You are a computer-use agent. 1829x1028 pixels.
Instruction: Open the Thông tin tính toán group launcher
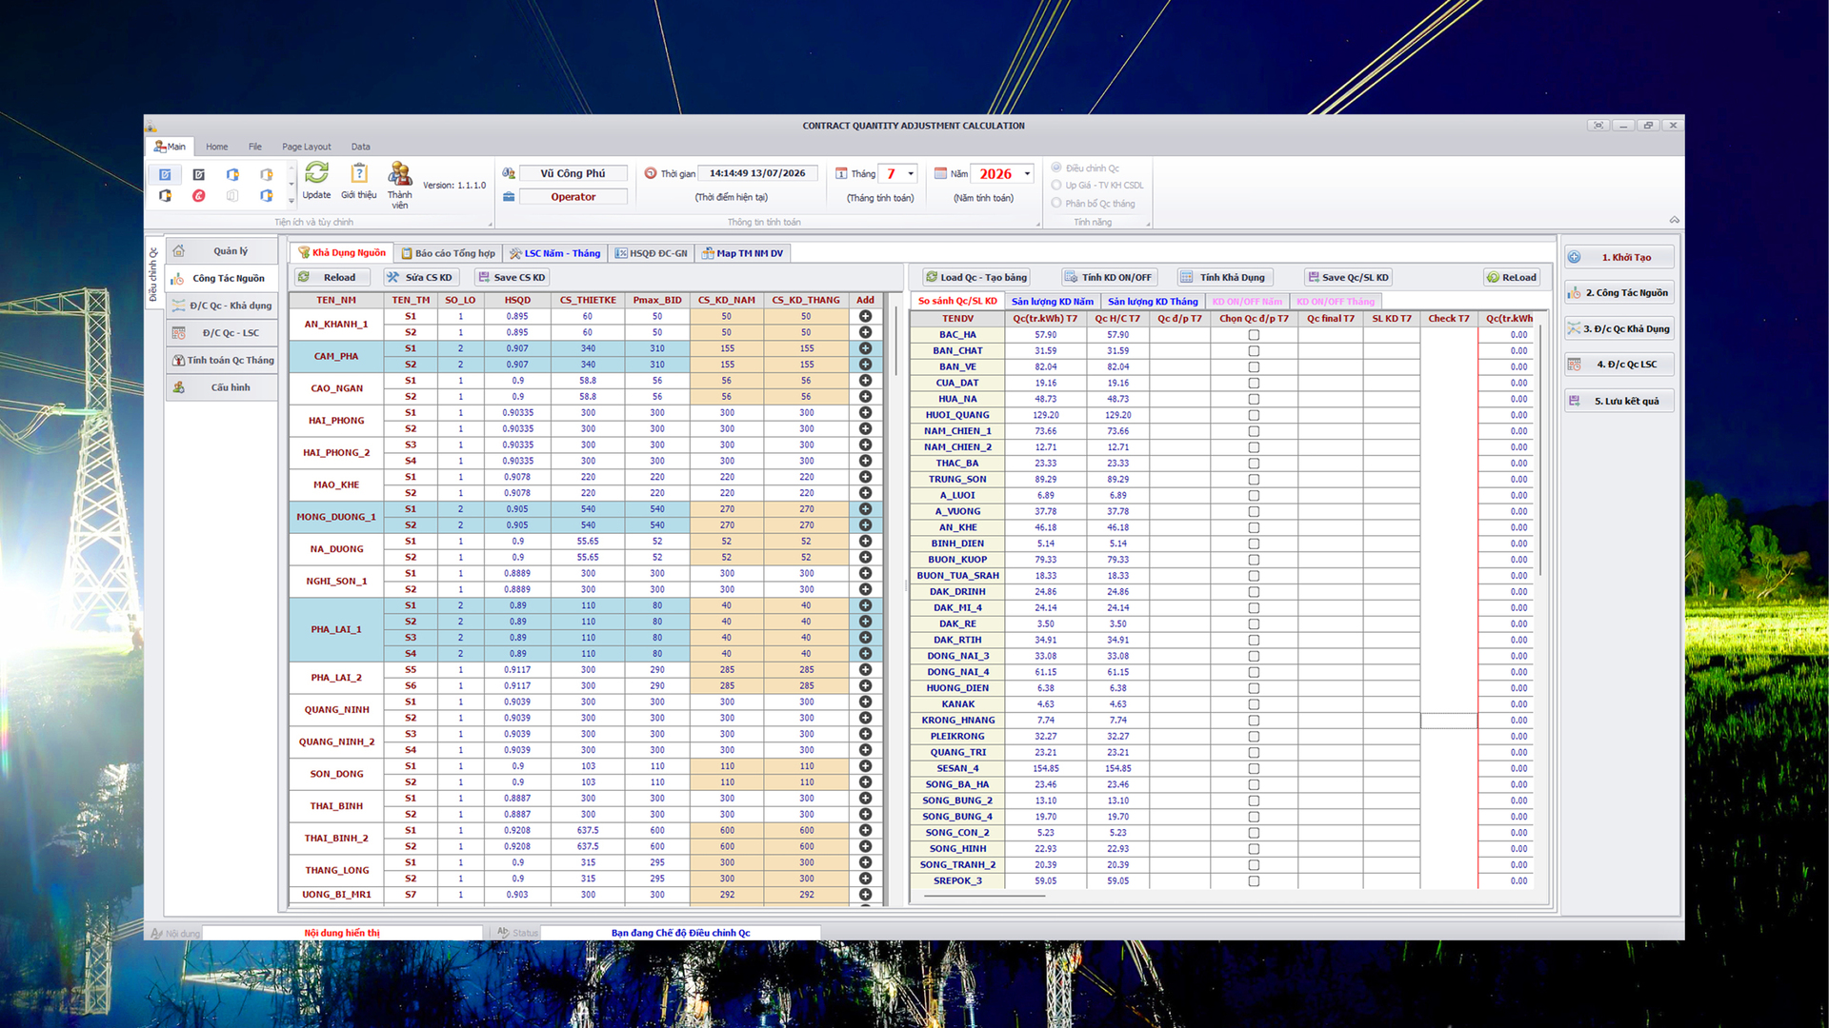pyautogui.click(x=1038, y=224)
